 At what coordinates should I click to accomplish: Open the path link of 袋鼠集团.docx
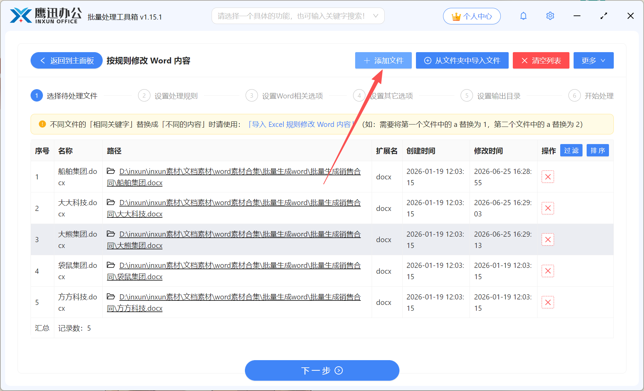pyautogui.click(x=234, y=271)
